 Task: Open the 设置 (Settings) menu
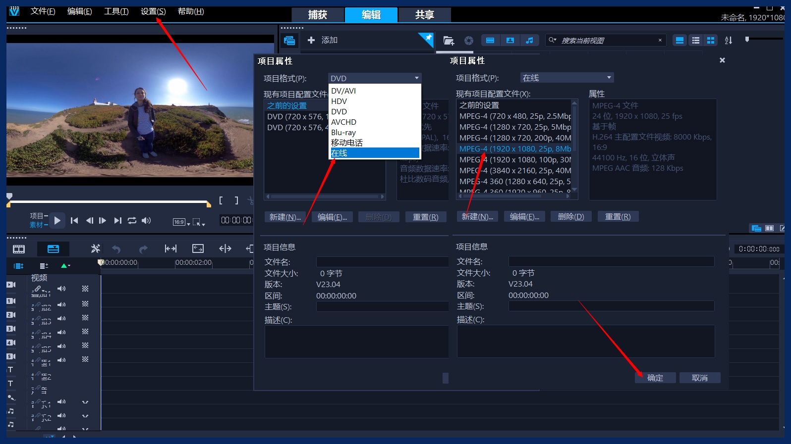click(x=153, y=11)
